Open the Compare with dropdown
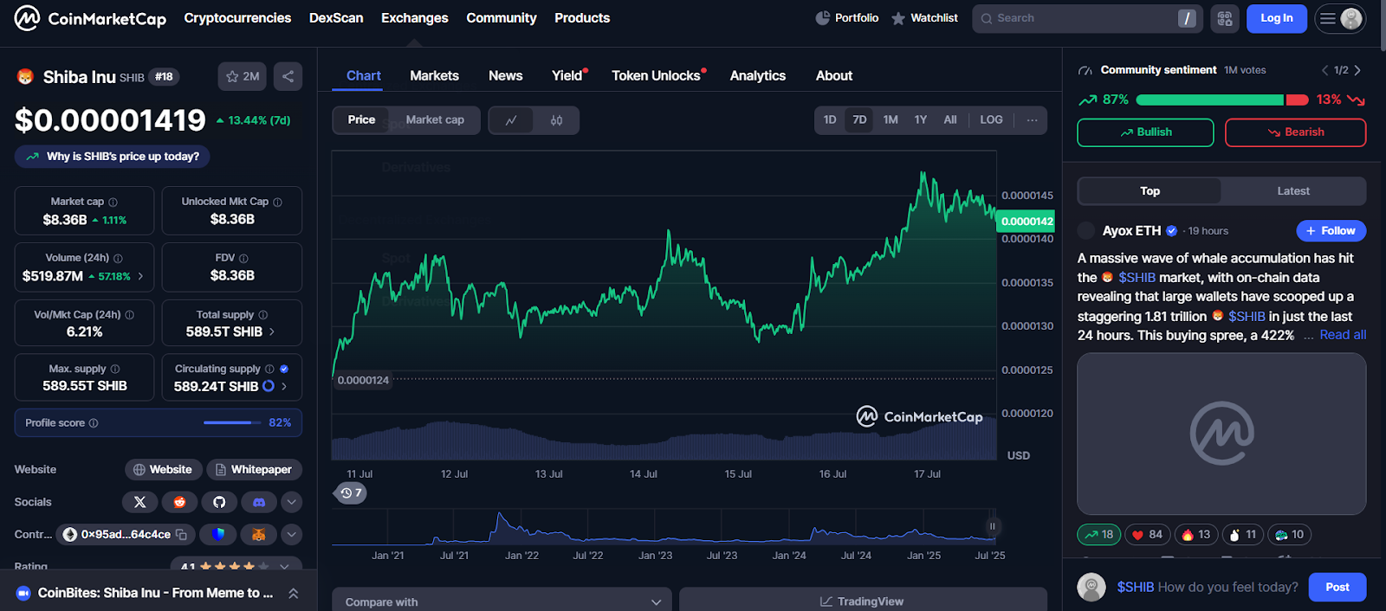Viewport: 1386px width, 611px height. [502, 601]
